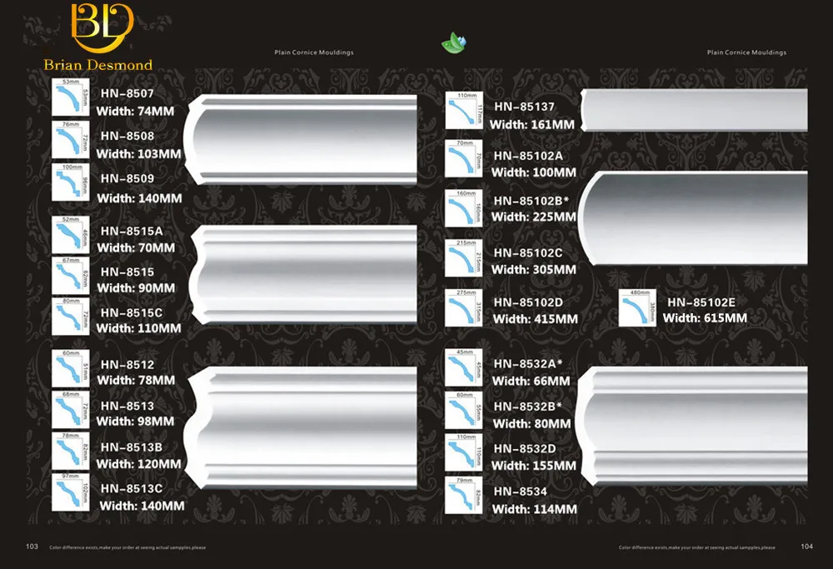The image size is (833, 569).
Task: Click the 'Width: 415MM' text
Action: [x=536, y=319]
